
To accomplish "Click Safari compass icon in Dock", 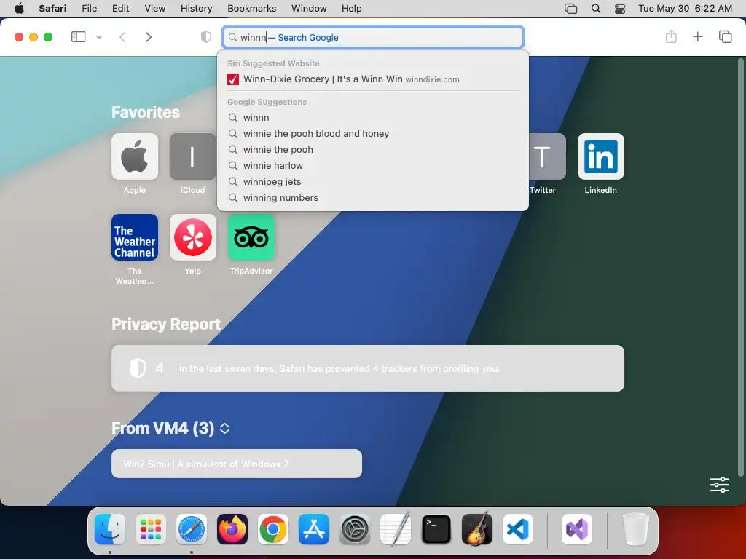I will click(x=192, y=529).
